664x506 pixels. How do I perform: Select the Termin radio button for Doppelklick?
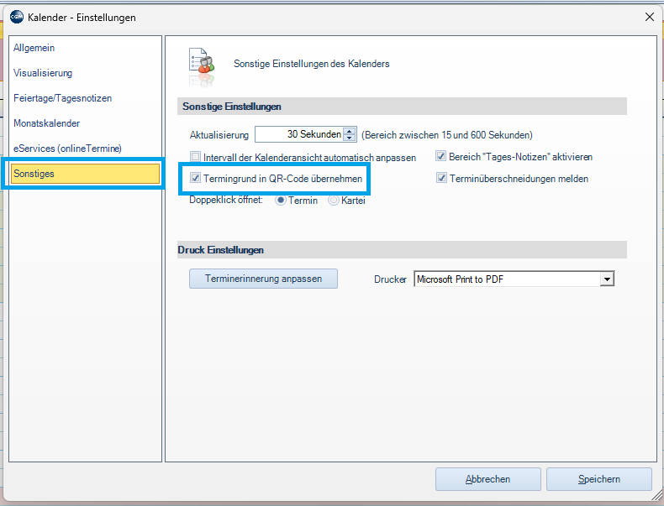[282, 201]
